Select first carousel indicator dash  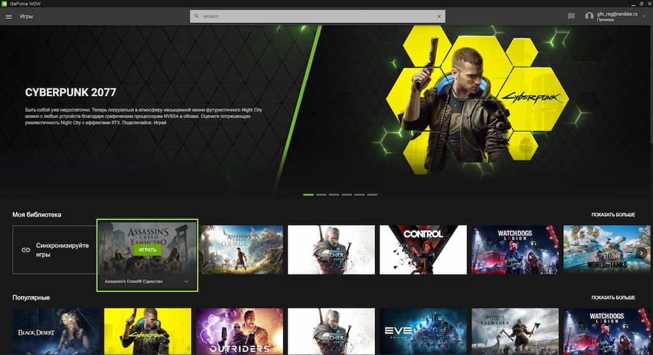tap(308, 194)
